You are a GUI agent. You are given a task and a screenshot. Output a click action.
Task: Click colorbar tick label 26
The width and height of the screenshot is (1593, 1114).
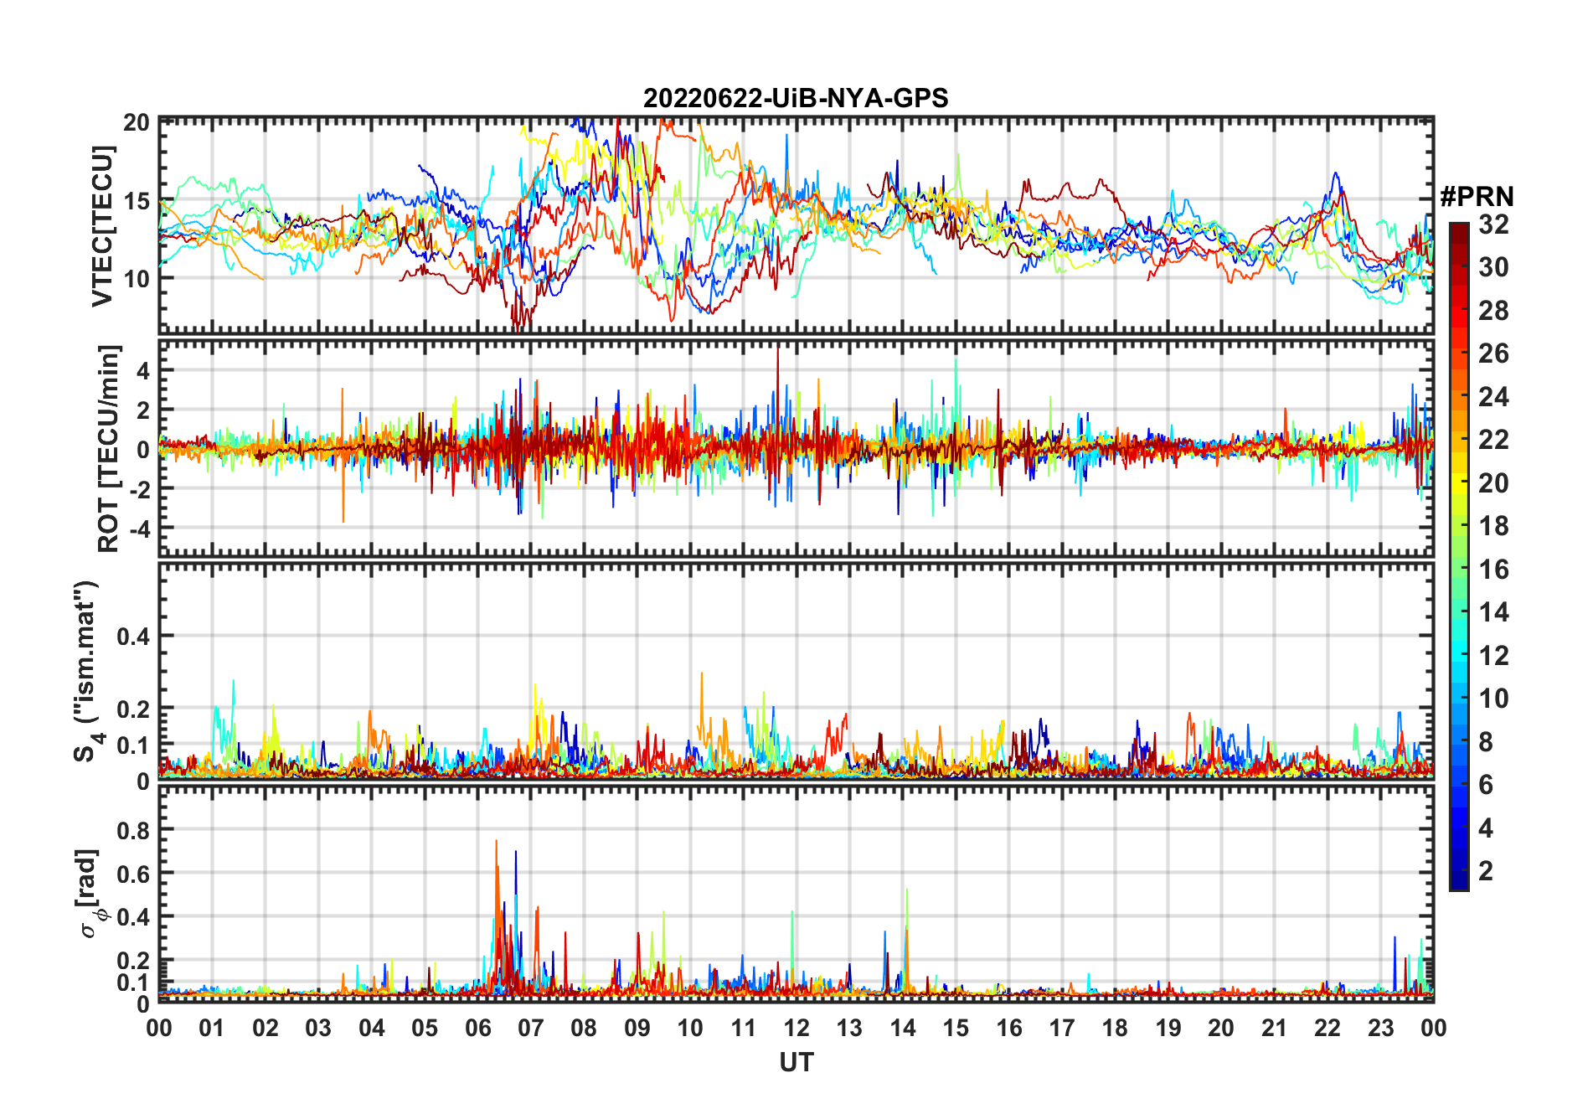[x=1493, y=353]
